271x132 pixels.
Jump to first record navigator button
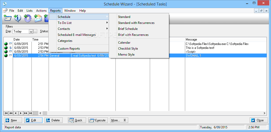[x=6, y=113]
